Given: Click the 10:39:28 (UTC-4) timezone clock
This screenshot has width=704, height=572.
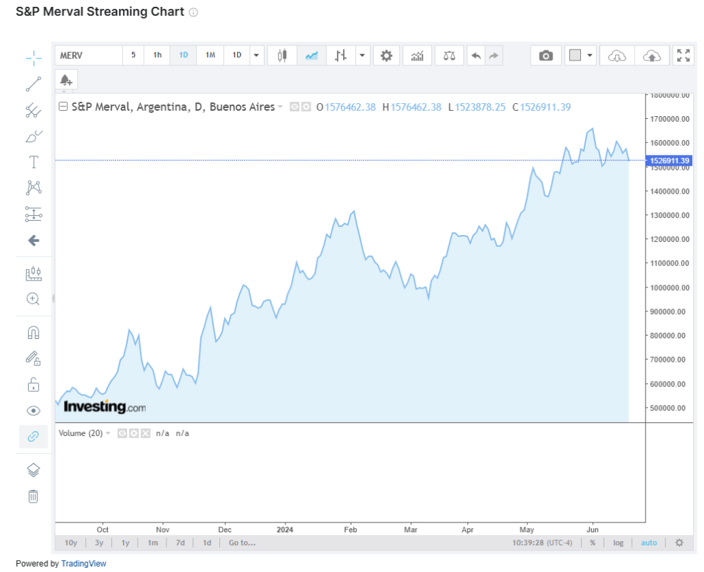Looking at the screenshot, I should (542, 543).
